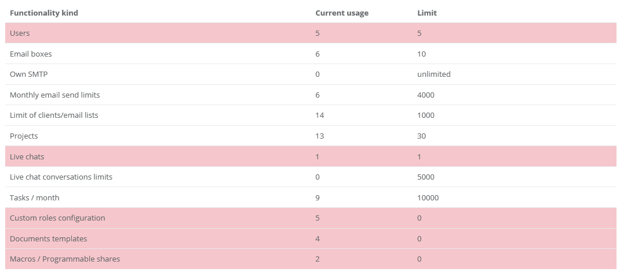Image resolution: width=620 pixels, height=276 pixels.
Task: Click Live chat conversations limits label
Action: point(61,177)
